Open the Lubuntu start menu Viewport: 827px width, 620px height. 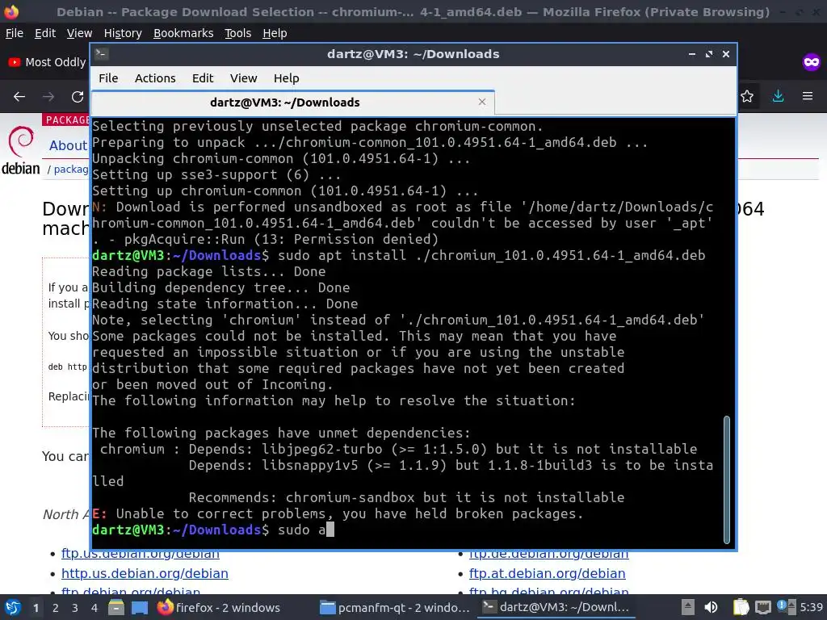(13, 607)
